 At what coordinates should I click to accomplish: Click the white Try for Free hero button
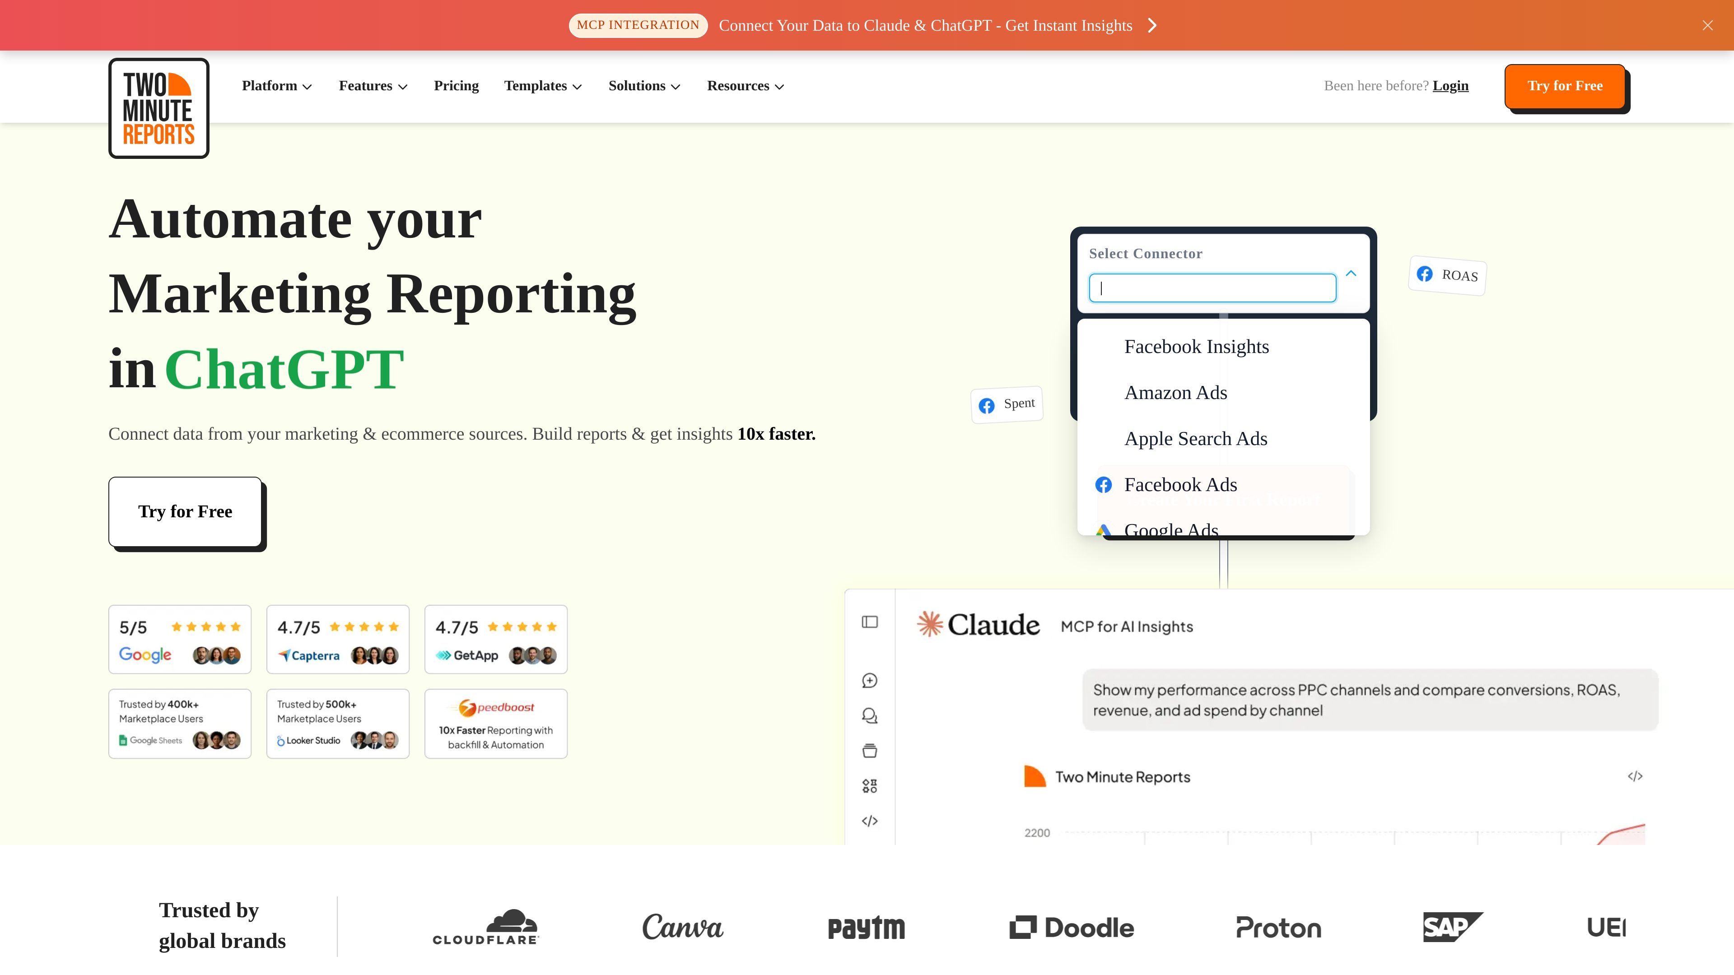pos(185,512)
